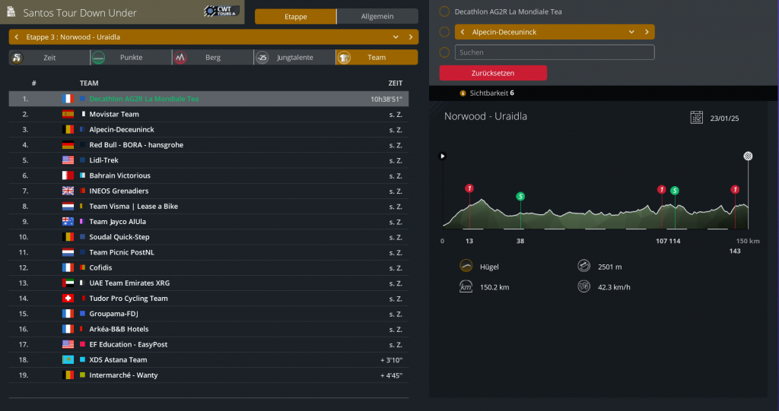The image size is (779, 411).
Task: Click the calendar icon beside date 23/01/25
Action: click(x=696, y=117)
